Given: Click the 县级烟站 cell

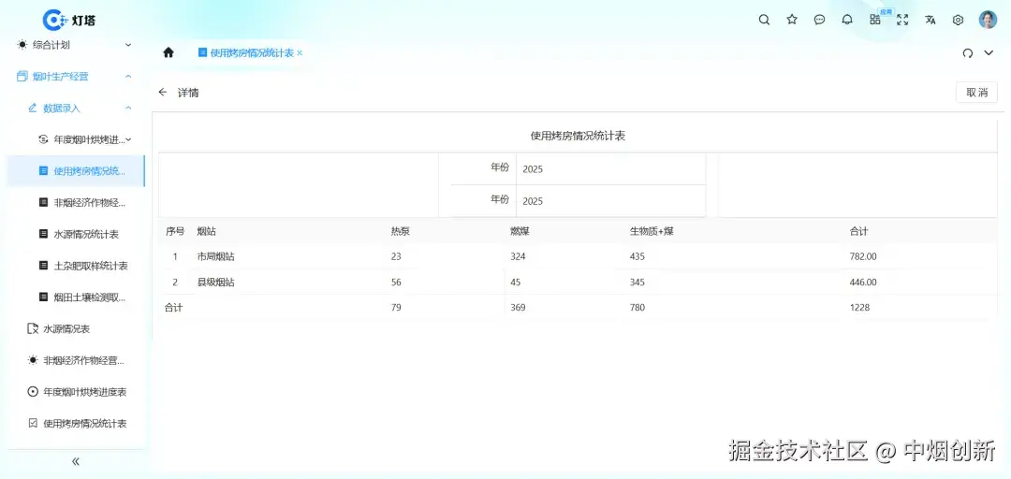Looking at the screenshot, I should 215,283.
